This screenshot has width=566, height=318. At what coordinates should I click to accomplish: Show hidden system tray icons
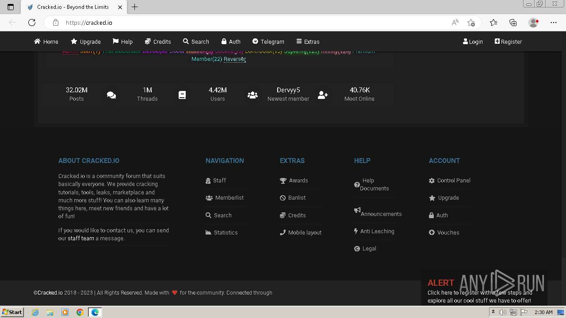(x=493, y=312)
